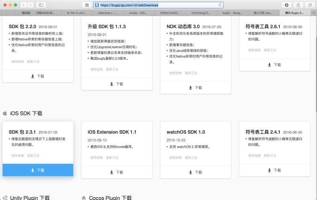Switch to the libWeChatSD tab
The image size is (317, 200).
click(x=170, y=13)
